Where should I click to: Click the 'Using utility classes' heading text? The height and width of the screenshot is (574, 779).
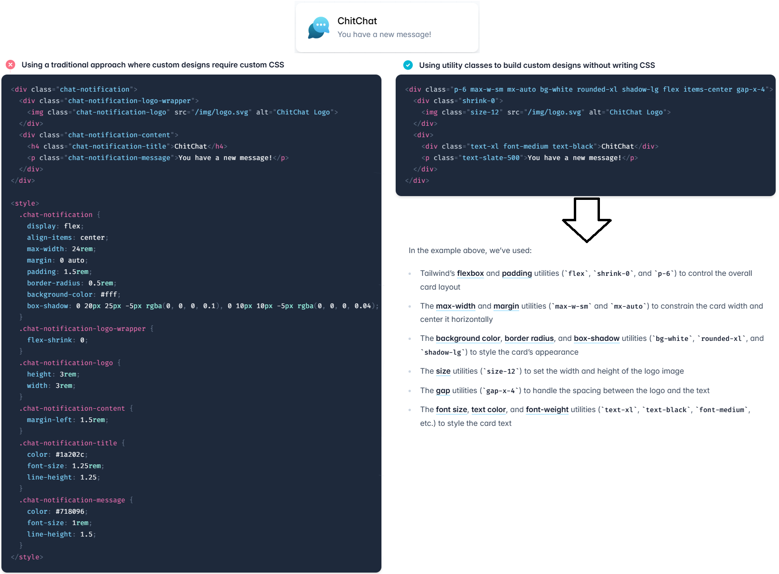pyautogui.click(x=537, y=66)
